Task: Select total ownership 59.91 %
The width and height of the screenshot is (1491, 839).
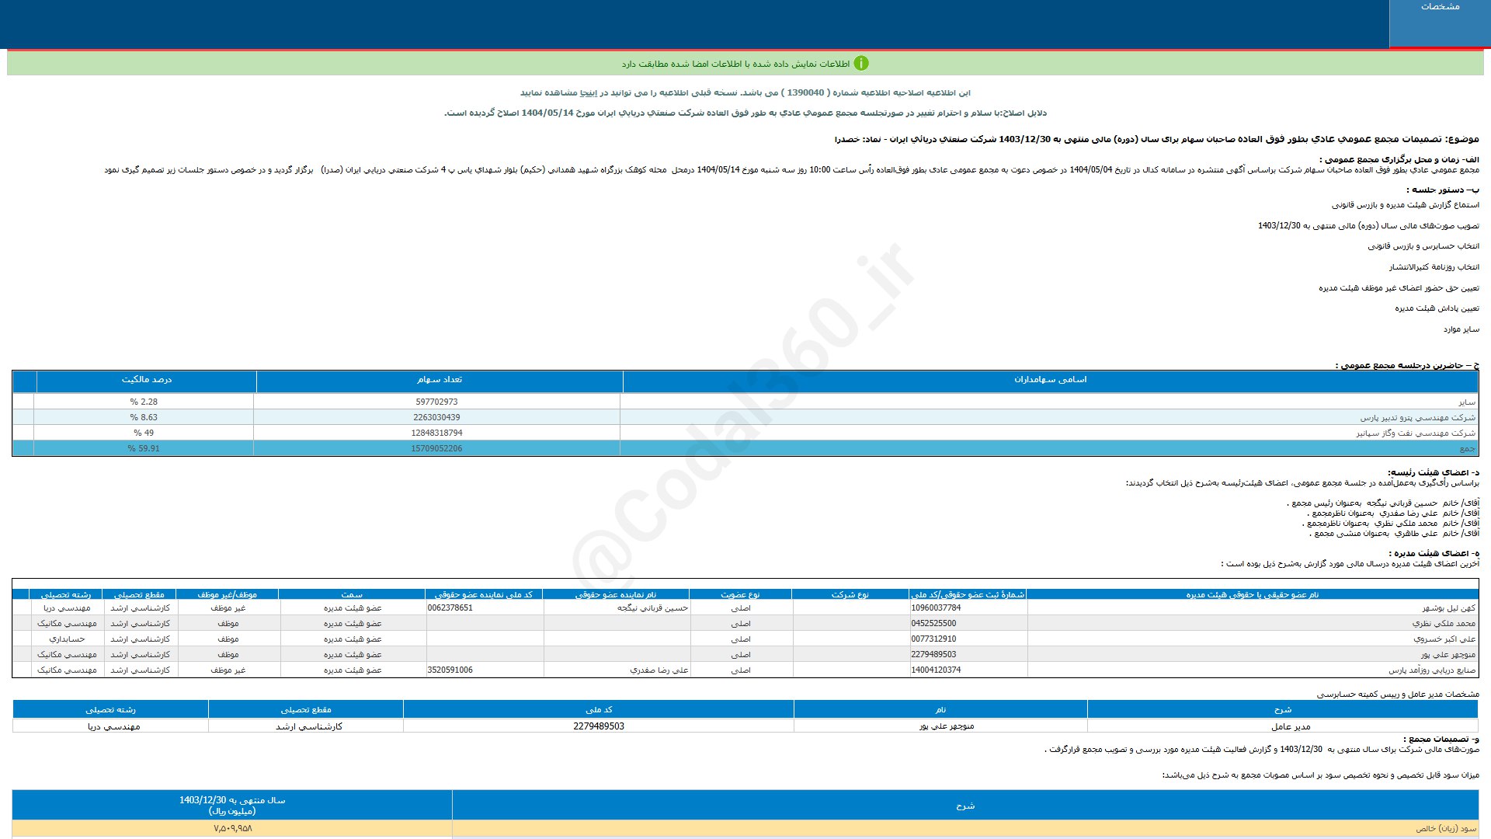Action: coord(144,449)
